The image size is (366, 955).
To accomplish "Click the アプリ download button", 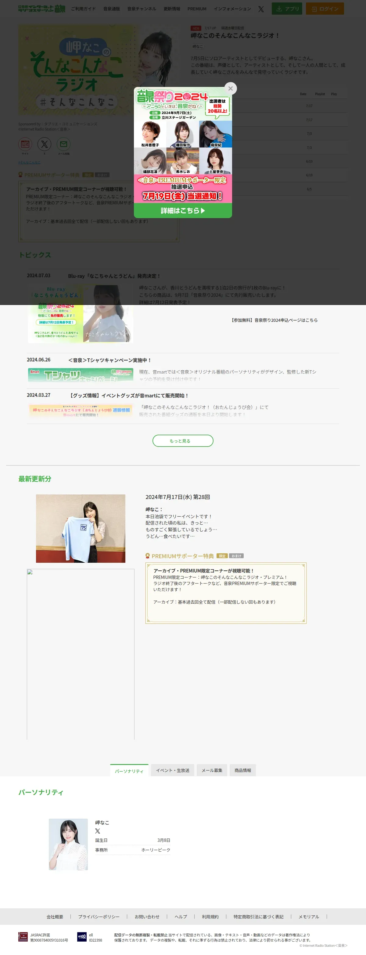I will click(287, 9).
